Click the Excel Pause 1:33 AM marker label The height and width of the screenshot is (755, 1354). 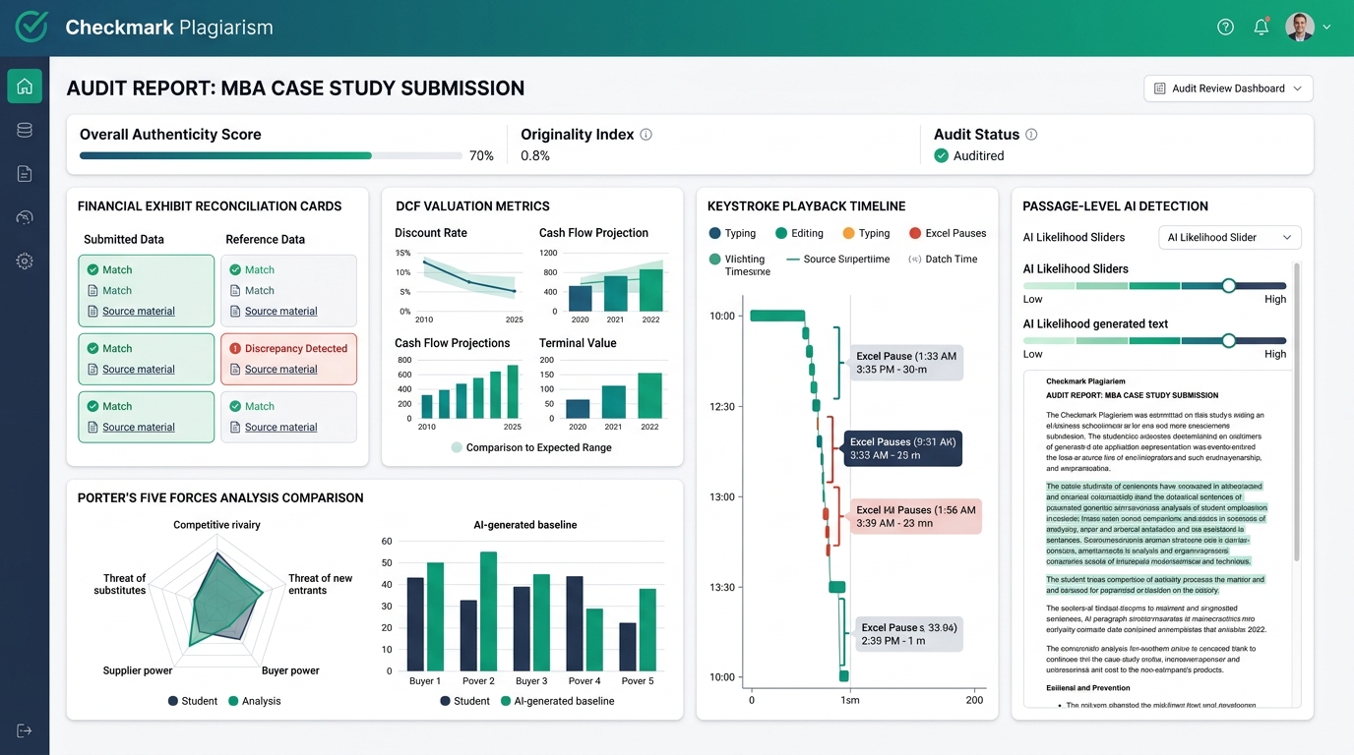point(905,363)
